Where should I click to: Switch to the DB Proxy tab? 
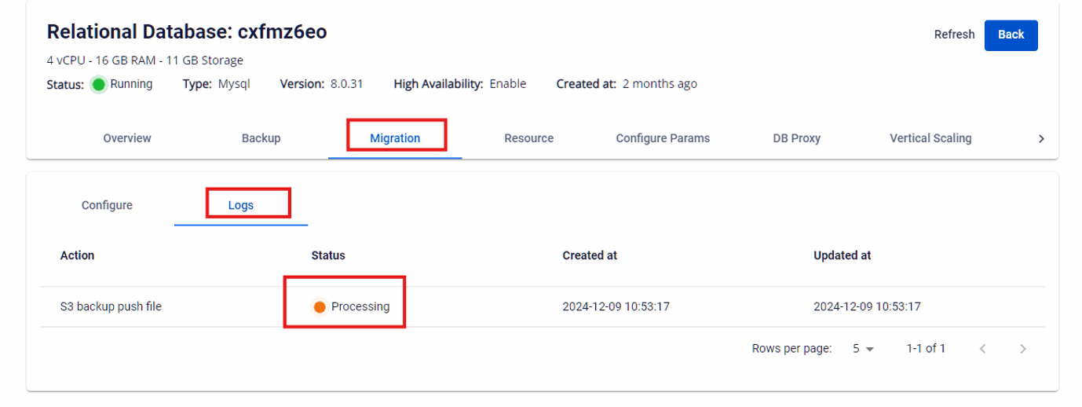tap(796, 138)
